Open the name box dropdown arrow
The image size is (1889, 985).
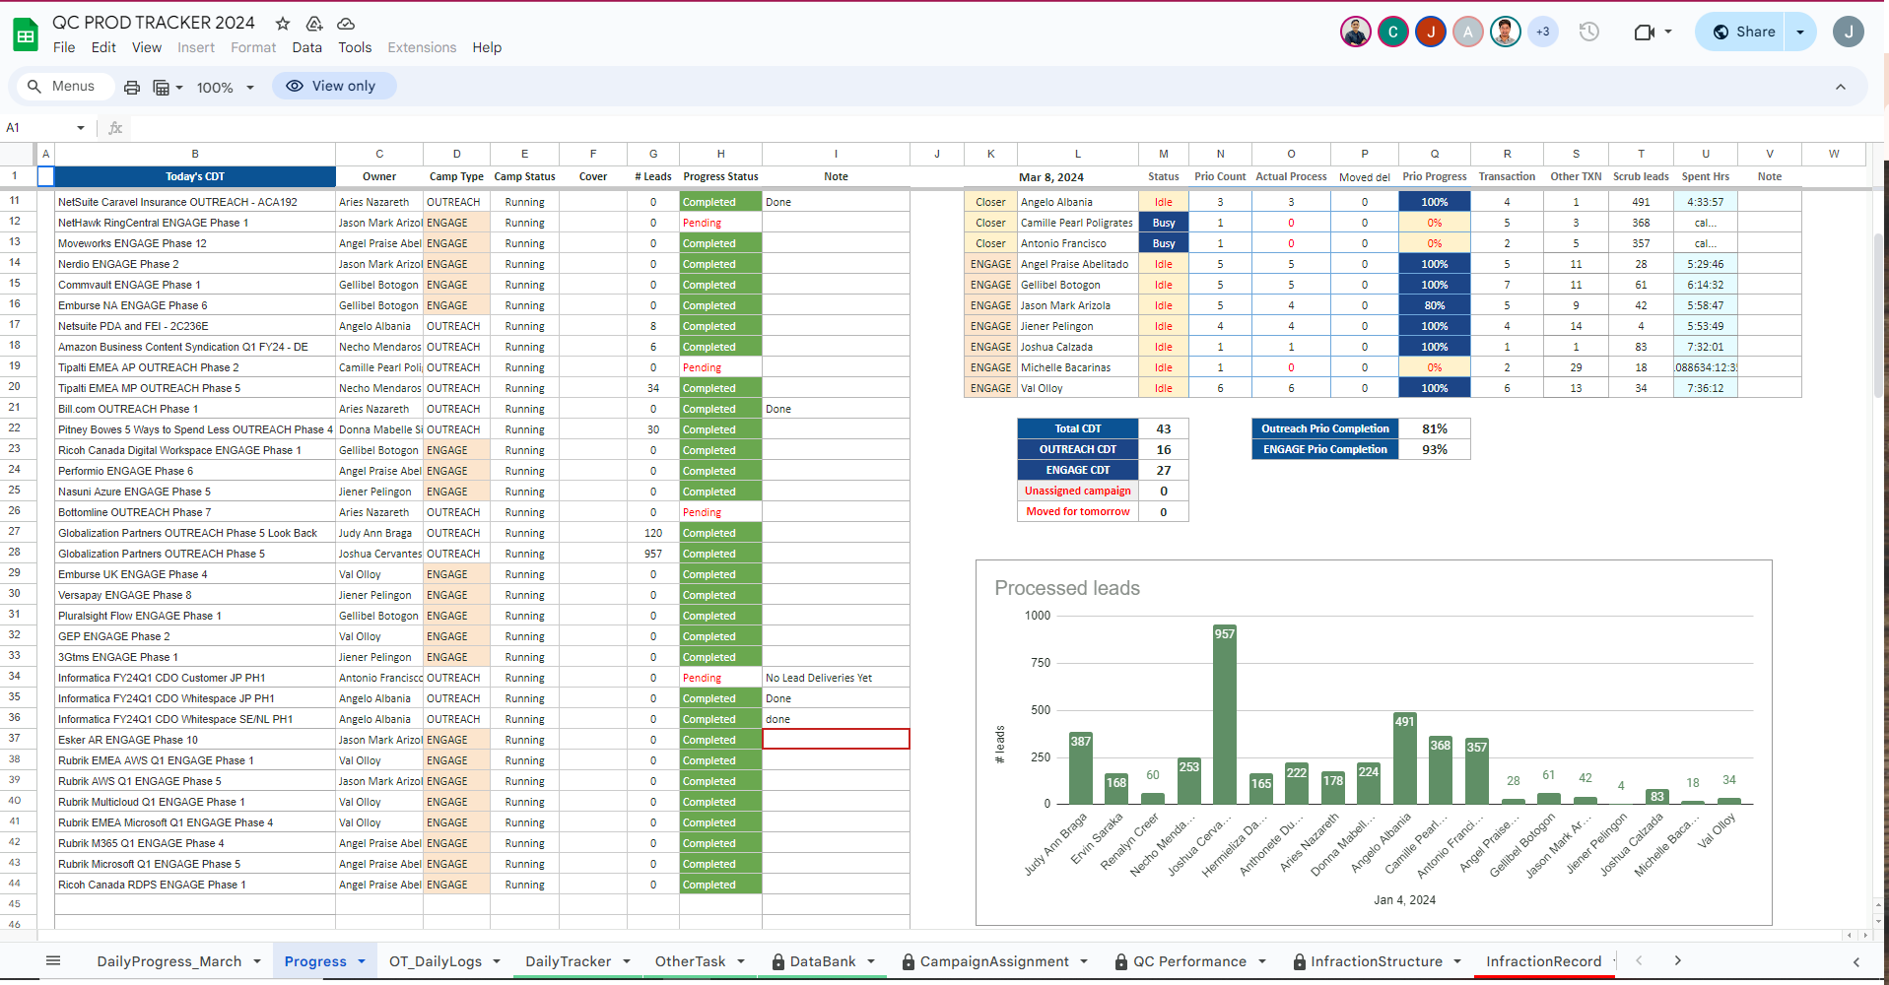[81, 128]
